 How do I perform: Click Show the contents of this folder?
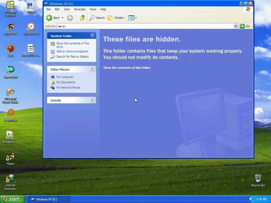(127, 68)
